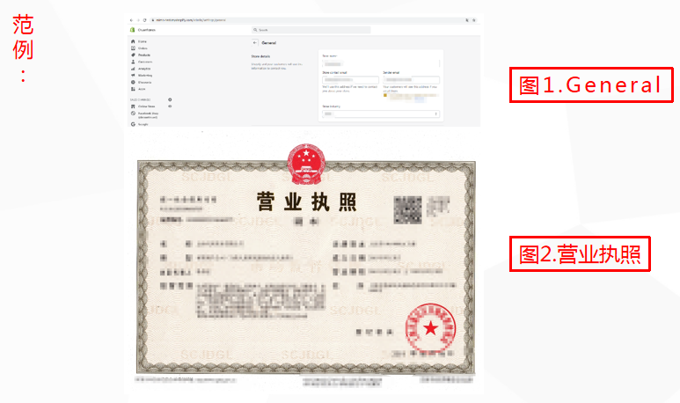
Task: Click the General page heading
Action: point(269,43)
